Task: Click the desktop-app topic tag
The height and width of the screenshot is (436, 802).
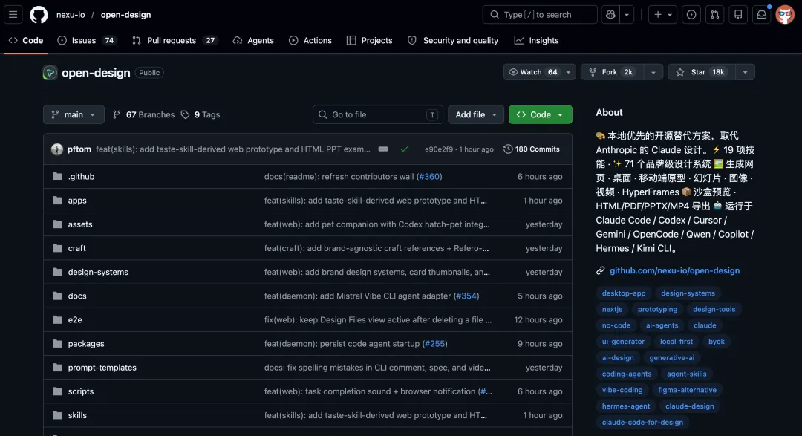Action: point(624,293)
